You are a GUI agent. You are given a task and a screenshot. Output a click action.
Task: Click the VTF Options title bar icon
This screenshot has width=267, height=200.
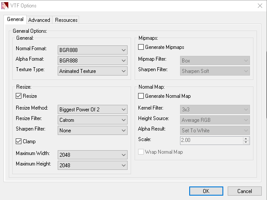(x=5, y=6)
